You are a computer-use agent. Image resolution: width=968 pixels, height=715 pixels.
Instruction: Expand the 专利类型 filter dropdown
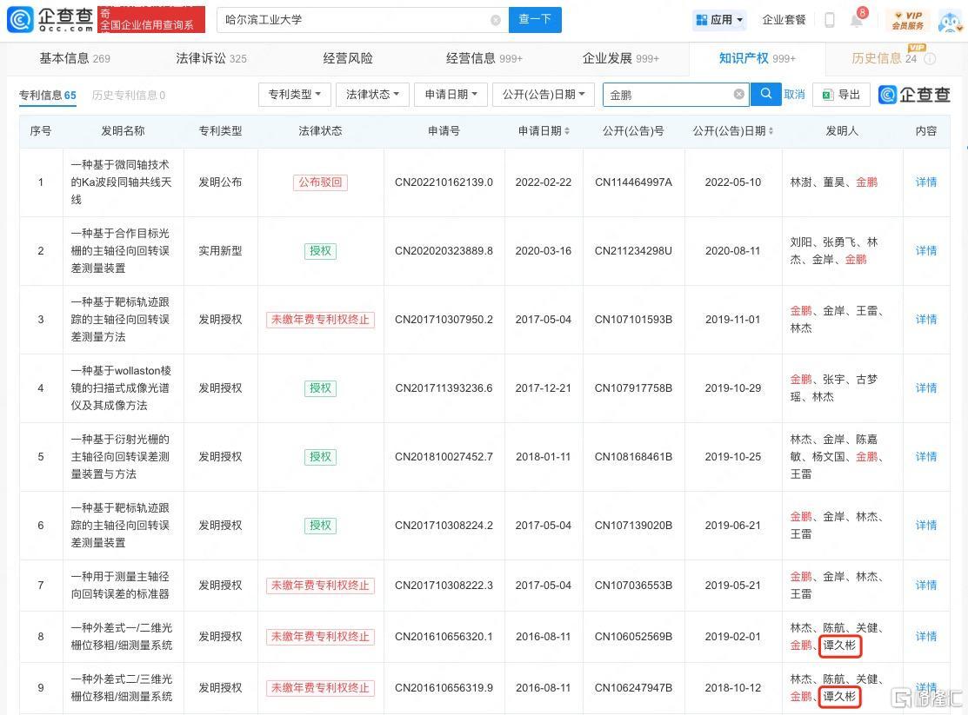pyautogui.click(x=294, y=95)
